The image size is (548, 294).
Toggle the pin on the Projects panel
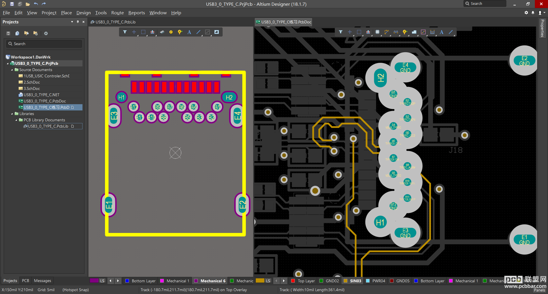(x=78, y=22)
